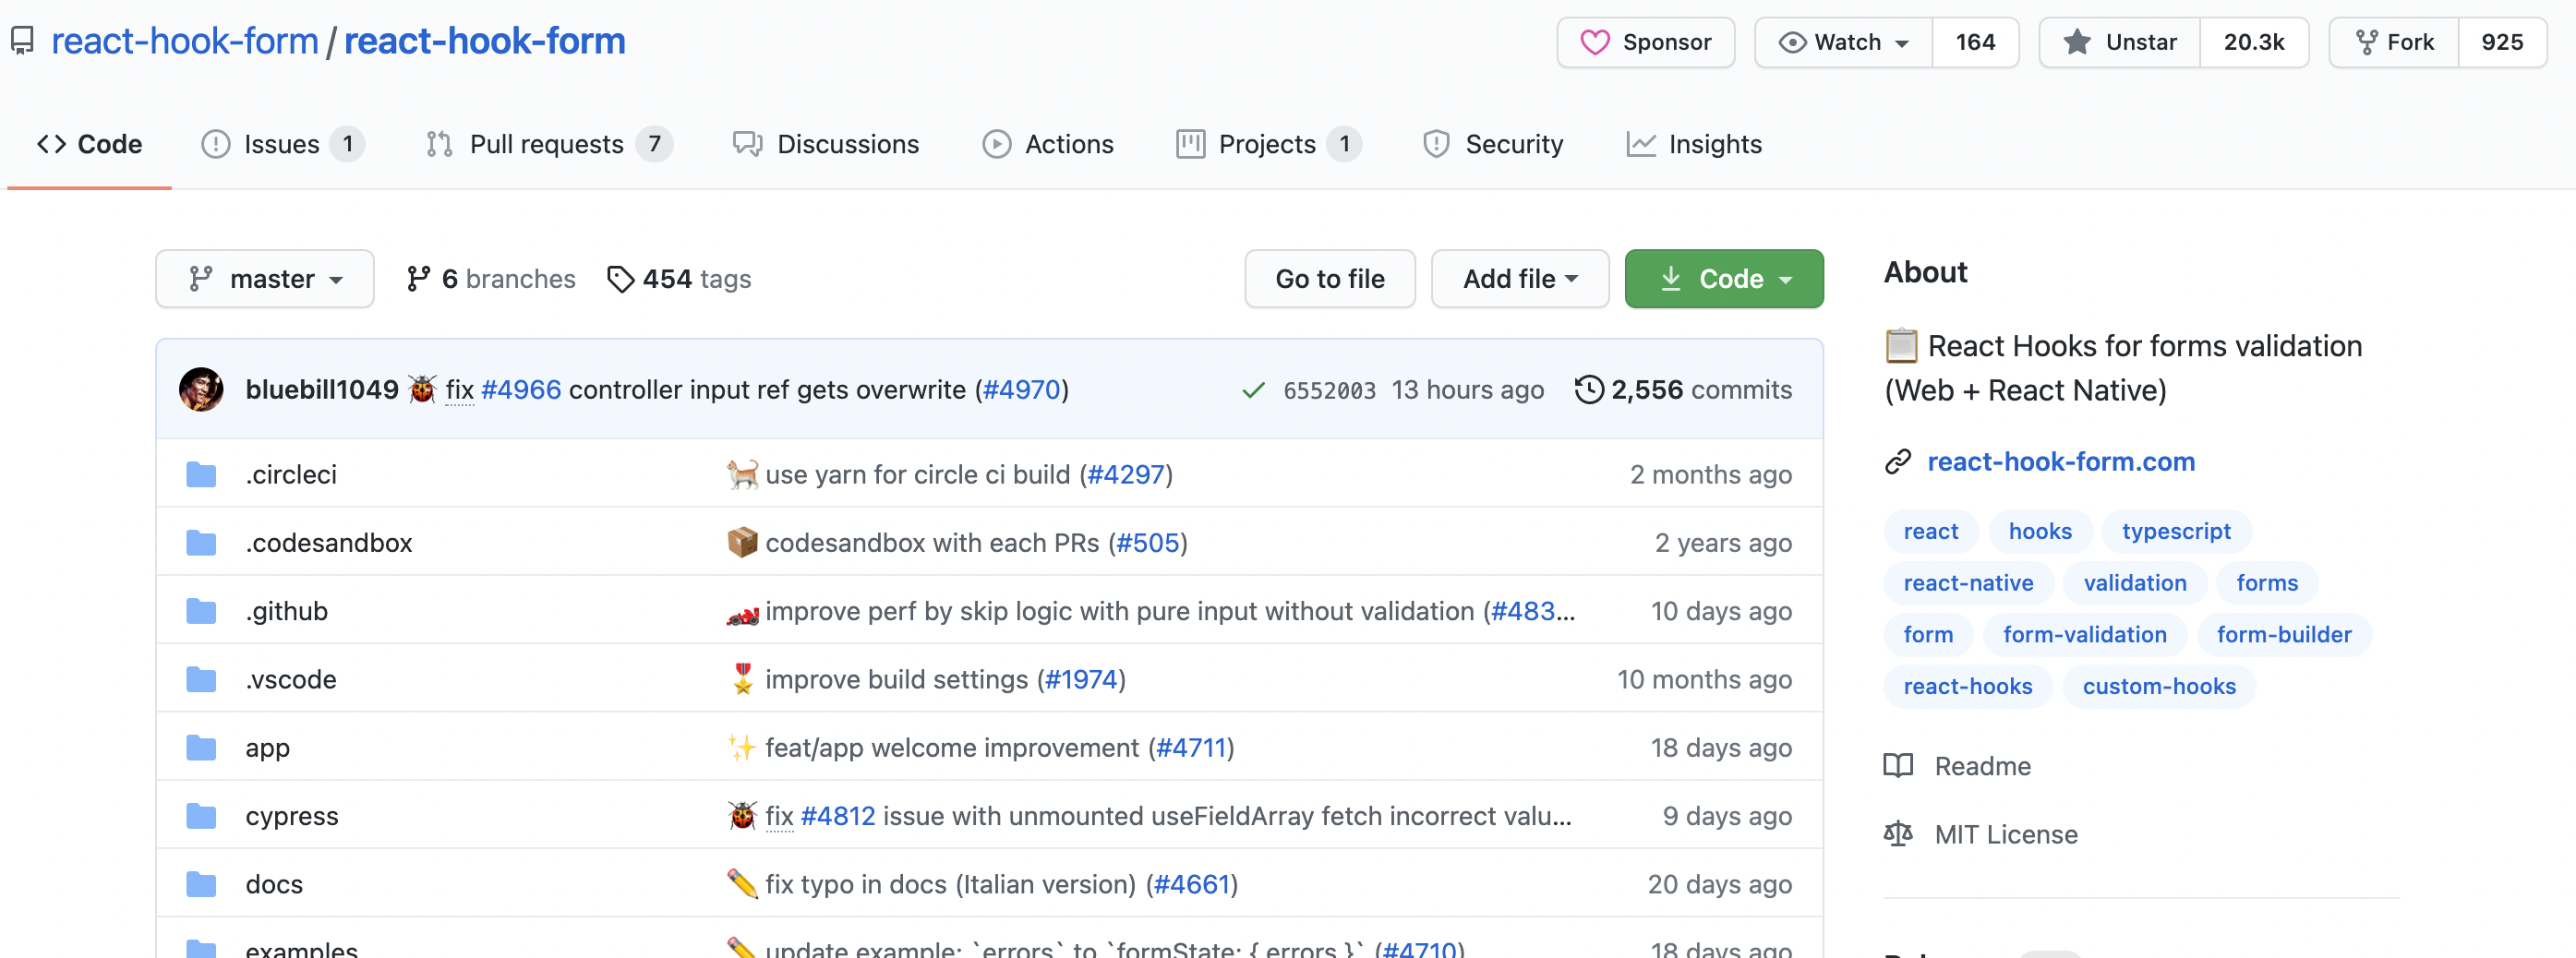View the 2,556 commits history

1684,389
